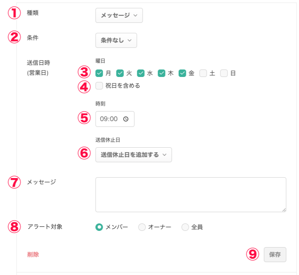Open the 種類 メッセージ dropdown
299x275 pixels.
(x=119, y=15)
